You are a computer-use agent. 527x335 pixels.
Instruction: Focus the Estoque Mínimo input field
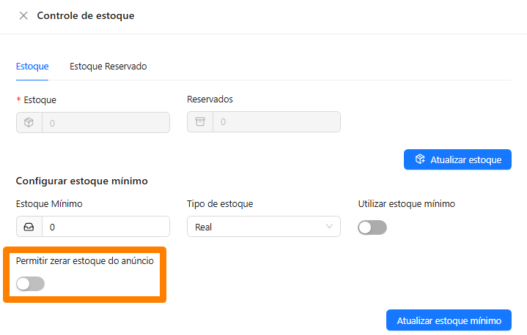click(x=106, y=227)
